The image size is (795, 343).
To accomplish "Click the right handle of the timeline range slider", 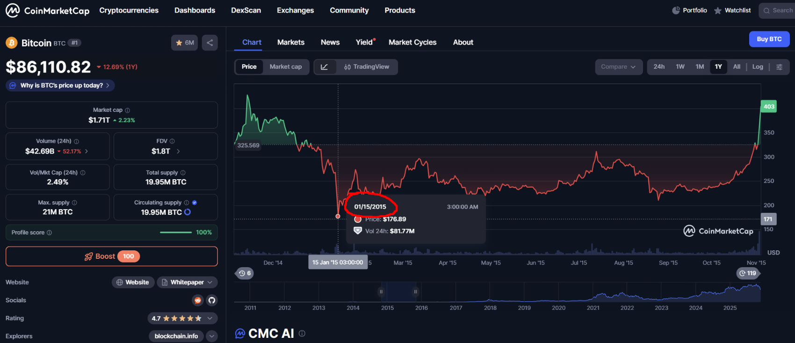I will [x=415, y=292].
